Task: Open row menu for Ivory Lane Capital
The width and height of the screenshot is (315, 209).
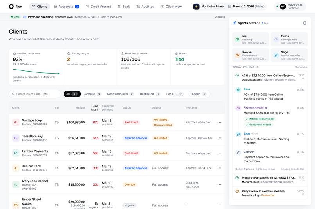Action: pyautogui.click(x=219, y=184)
